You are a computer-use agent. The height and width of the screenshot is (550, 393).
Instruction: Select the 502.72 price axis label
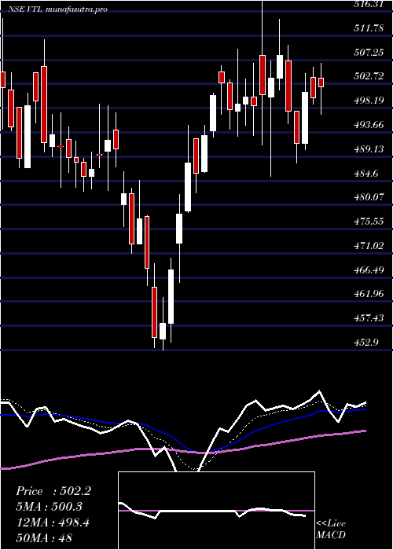tap(368, 77)
